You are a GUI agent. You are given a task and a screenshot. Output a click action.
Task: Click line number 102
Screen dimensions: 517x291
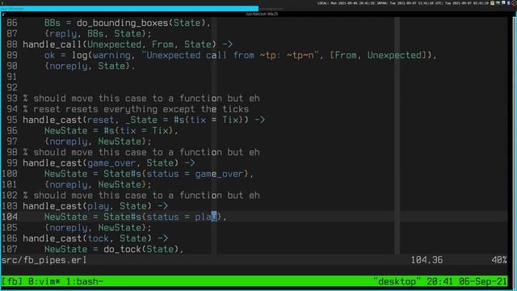pos(10,196)
